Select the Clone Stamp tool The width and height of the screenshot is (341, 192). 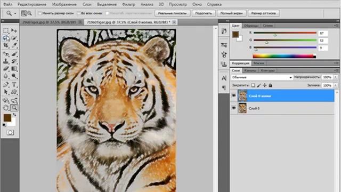tap(6, 61)
